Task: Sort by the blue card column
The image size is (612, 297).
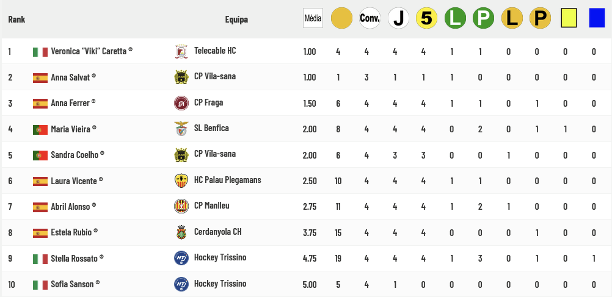Action: click(597, 18)
